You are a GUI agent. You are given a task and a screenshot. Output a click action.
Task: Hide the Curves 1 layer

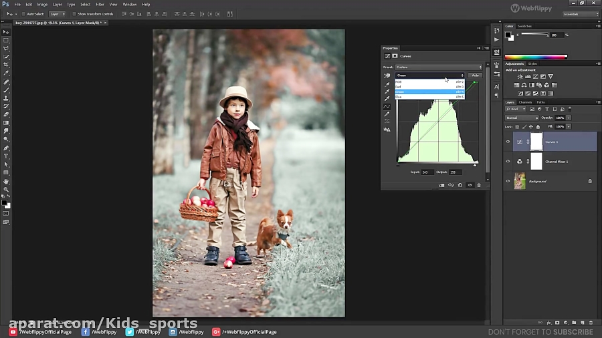508,142
